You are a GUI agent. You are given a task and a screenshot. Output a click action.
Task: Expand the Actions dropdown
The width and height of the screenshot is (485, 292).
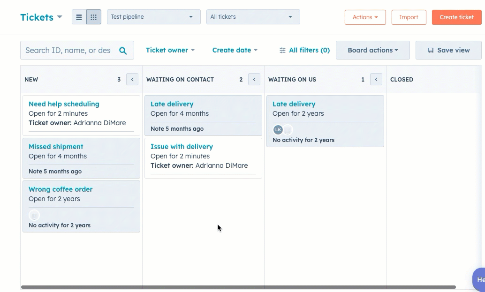point(365,17)
